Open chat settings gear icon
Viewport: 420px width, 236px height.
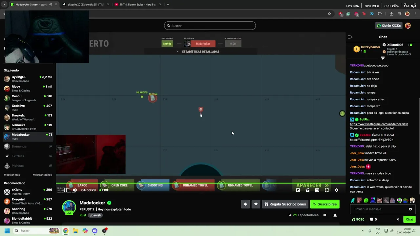point(398,219)
